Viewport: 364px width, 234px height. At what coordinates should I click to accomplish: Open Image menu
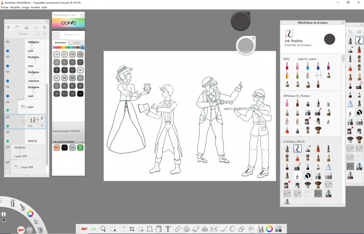(x=26, y=7)
